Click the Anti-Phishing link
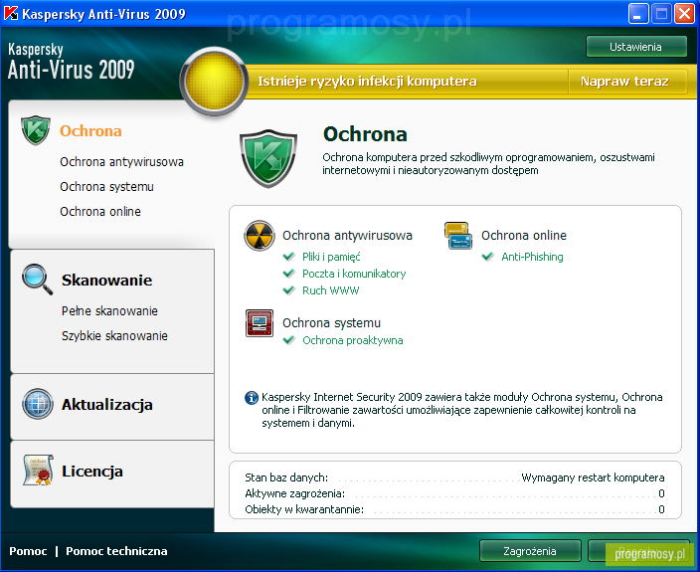 coord(532,257)
